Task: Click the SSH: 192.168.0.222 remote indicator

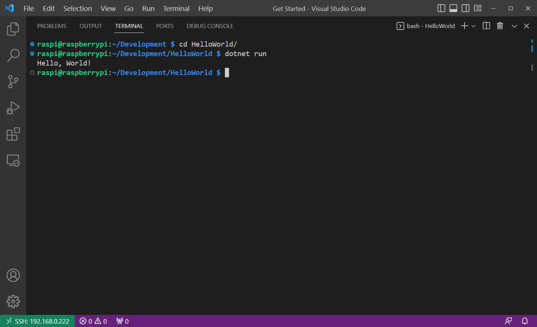Action: coord(38,321)
